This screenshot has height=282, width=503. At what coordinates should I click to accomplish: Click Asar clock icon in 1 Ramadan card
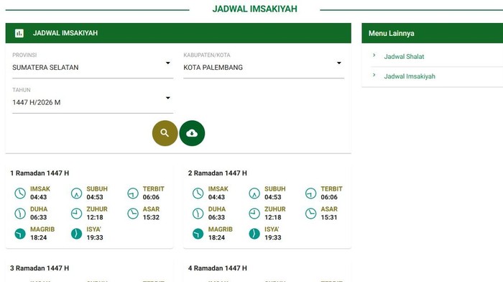pos(133,214)
